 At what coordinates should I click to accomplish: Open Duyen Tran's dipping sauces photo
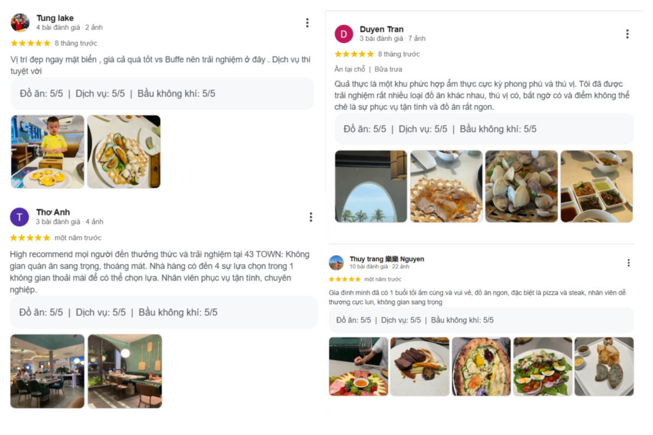click(597, 187)
